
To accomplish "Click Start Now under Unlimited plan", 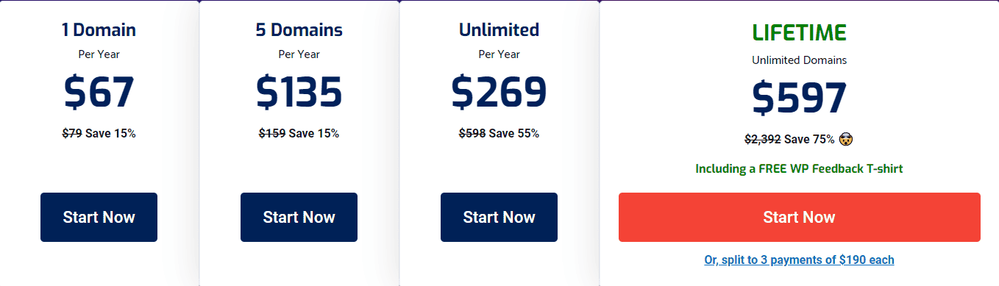I will coord(499,217).
